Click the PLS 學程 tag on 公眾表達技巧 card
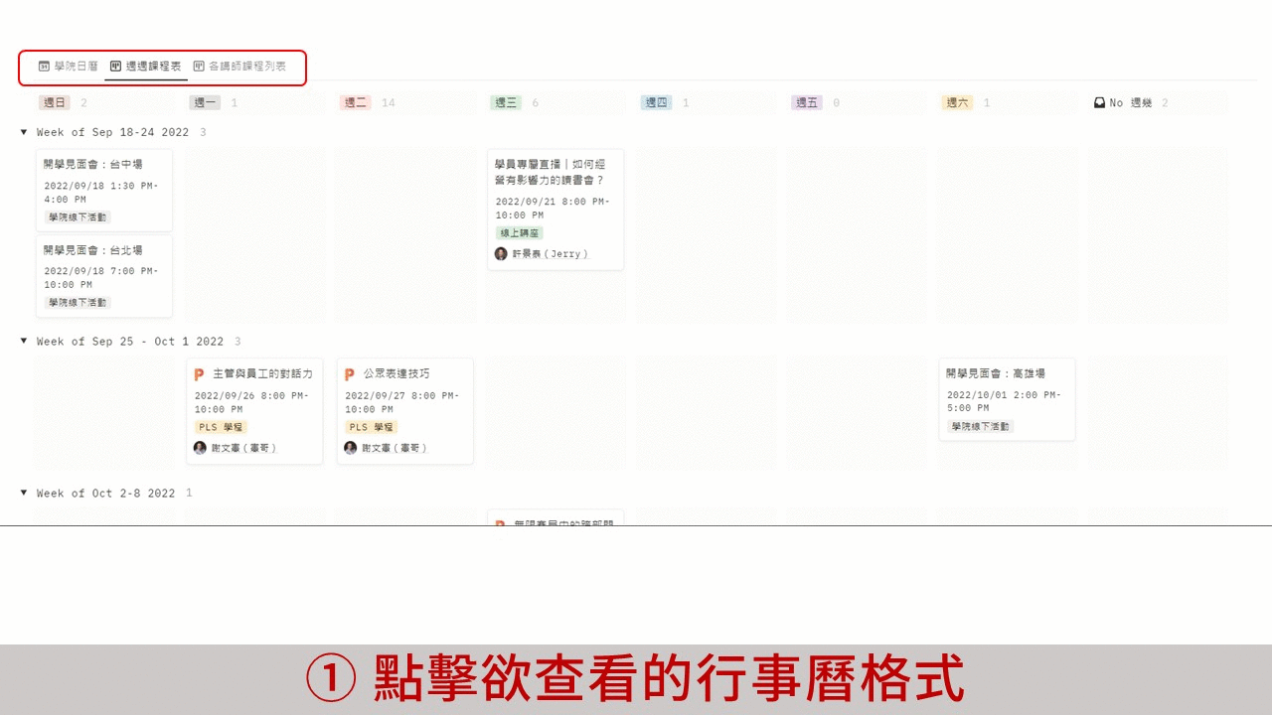 click(372, 427)
